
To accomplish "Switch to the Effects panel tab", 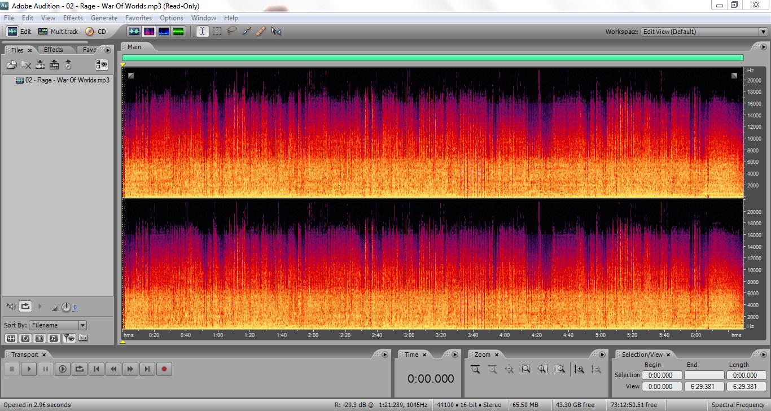I will tap(54, 50).
